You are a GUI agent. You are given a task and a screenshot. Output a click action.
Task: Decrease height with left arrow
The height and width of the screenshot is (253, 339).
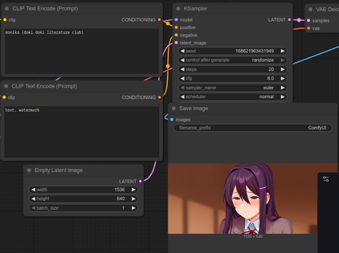pyautogui.click(x=33, y=199)
